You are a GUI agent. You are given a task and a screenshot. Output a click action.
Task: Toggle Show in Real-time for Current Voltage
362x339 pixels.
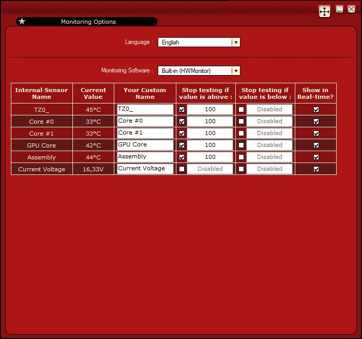pyautogui.click(x=316, y=169)
